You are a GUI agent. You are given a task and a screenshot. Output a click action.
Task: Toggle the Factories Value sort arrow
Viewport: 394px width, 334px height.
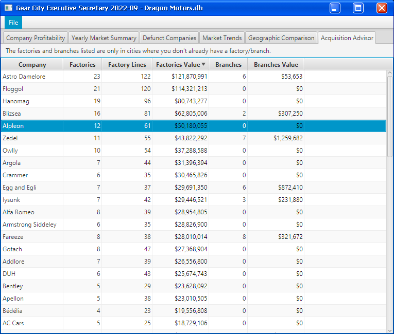203,64
